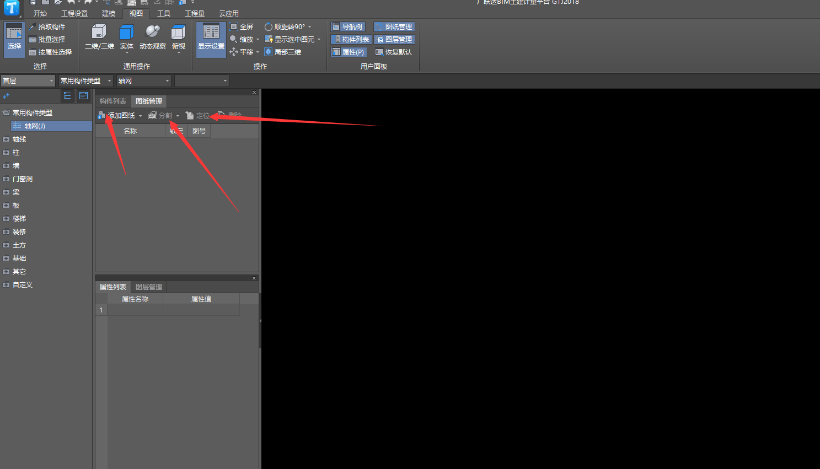Image resolution: width=820 pixels, height=469 pixels.
Task: Open the empty fourth dropdown
Action: 201,80
